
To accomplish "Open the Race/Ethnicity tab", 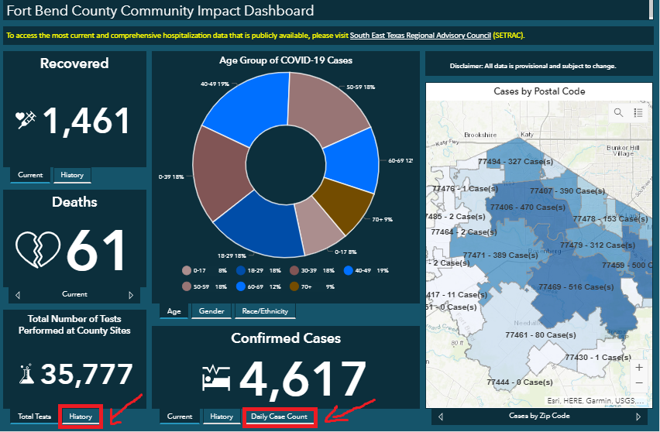I will pyautogui.click(x=265, y=311).
